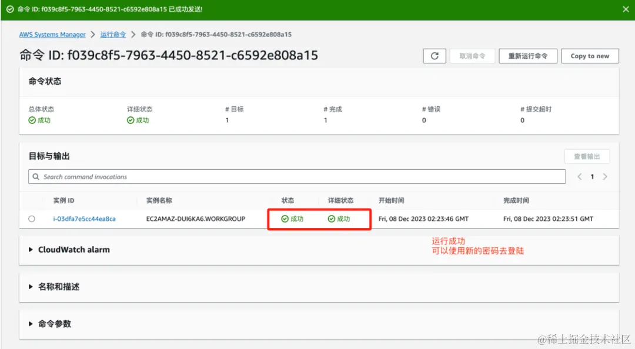
Task: Sort by 实例 ID column header
Action: pos(63,200)
